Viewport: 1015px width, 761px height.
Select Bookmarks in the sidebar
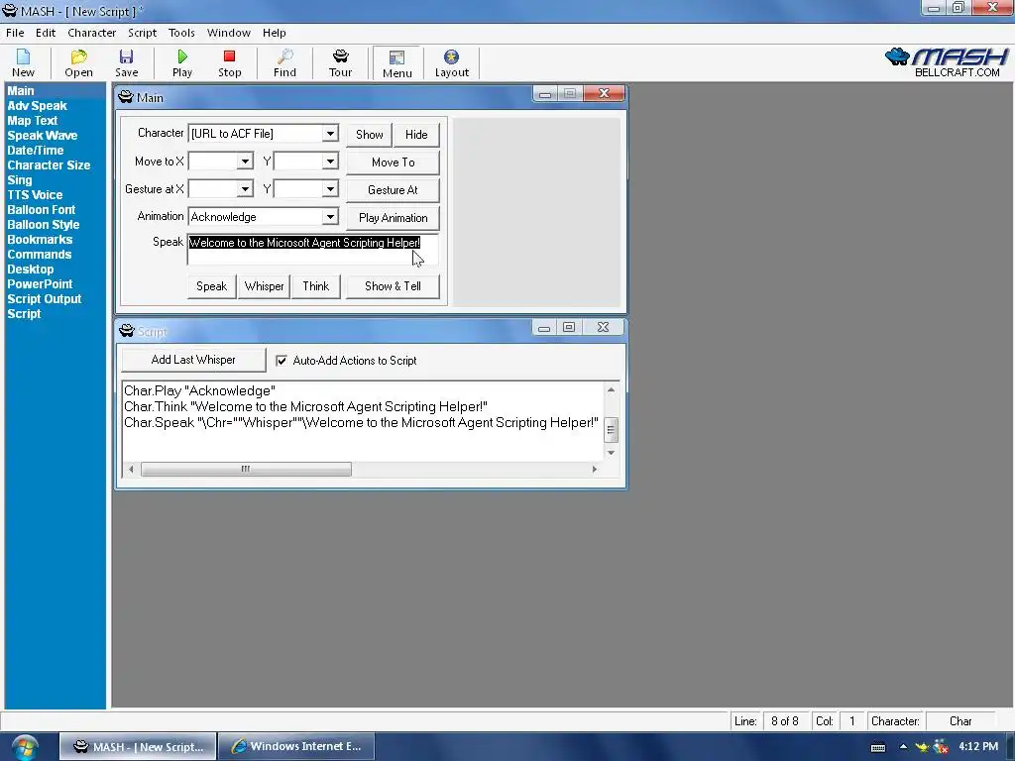tap(40, 240)
